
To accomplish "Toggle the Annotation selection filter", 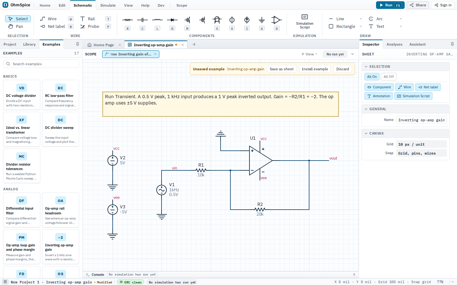I will pos(379,96).
